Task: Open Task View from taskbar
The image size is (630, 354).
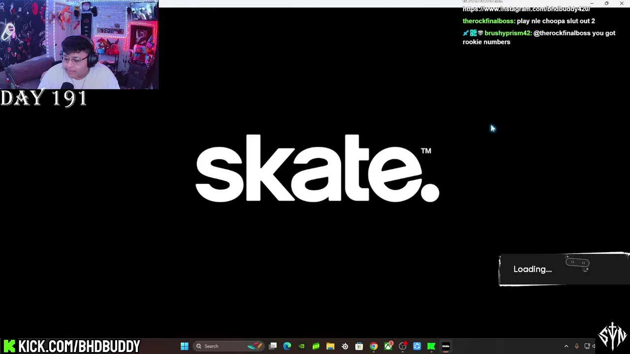Action: 273,346
